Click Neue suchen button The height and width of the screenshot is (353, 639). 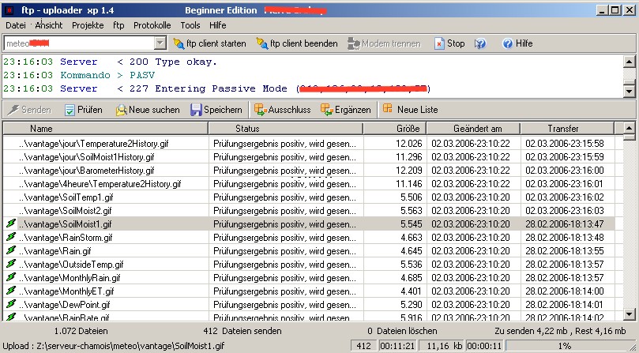[x=148, y=110]
